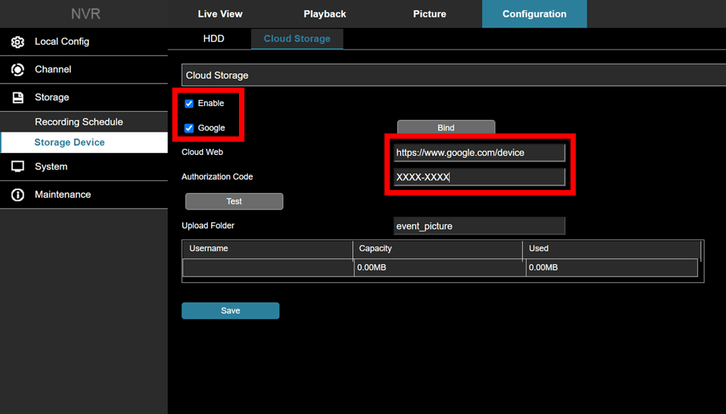Click the Cloud Web URL field
Viewport: 726px width, 414px height.
click(x=479, y=153)
